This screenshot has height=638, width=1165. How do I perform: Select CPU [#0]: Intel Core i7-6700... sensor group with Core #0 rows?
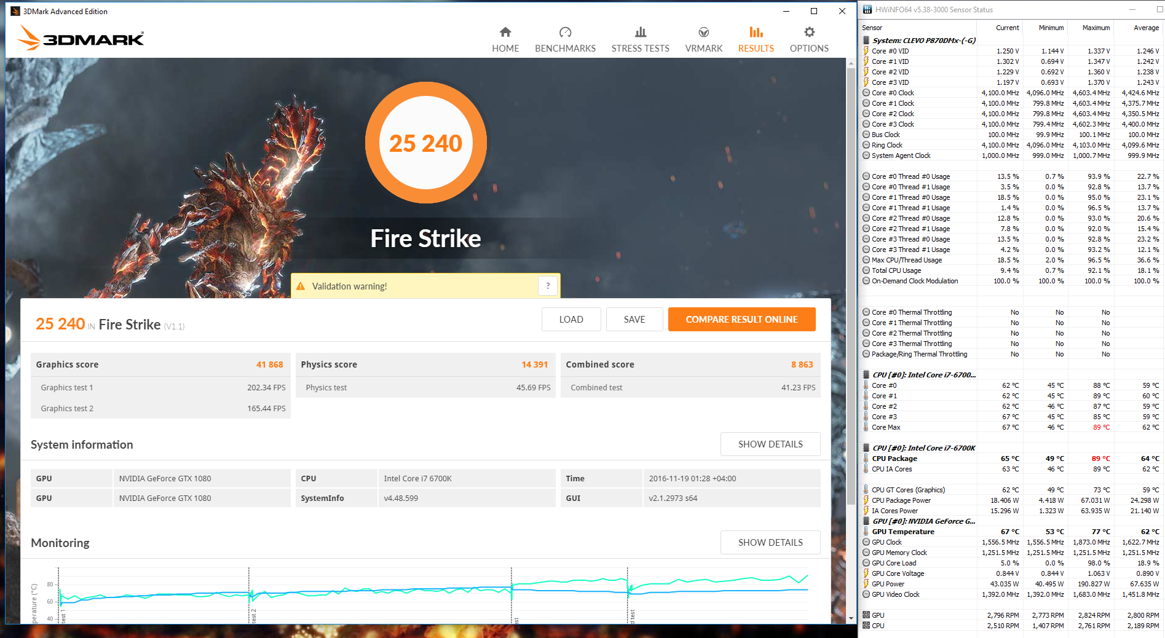point(924,375)
